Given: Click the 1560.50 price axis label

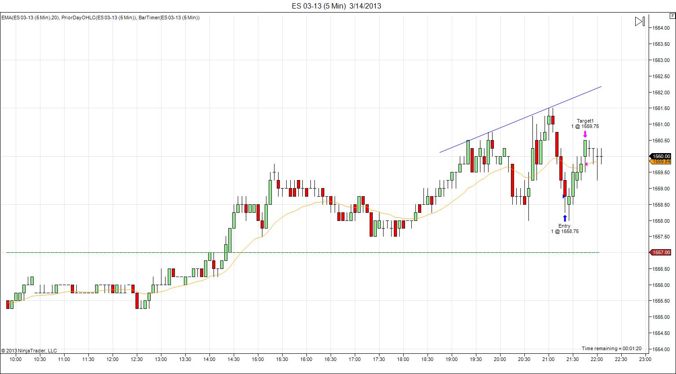Looking at the screenshot, I should (x=662, y=140).
